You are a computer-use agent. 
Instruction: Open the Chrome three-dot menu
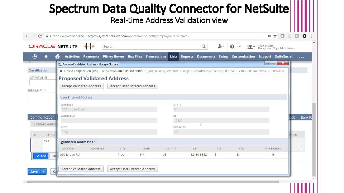tap(312, 36)
